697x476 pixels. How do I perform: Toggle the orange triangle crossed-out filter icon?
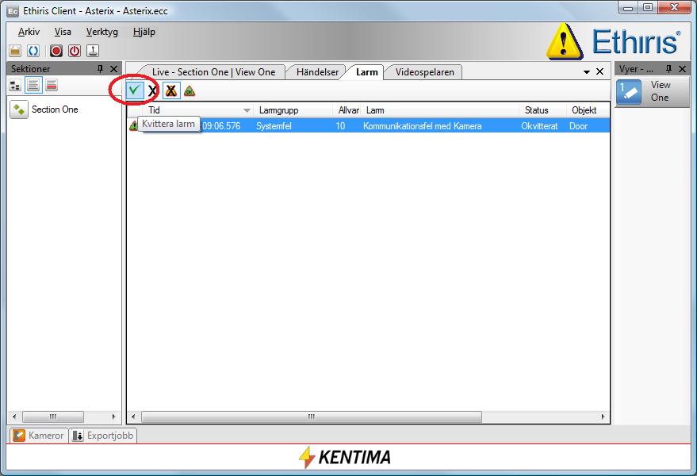(x=171, y=90)
